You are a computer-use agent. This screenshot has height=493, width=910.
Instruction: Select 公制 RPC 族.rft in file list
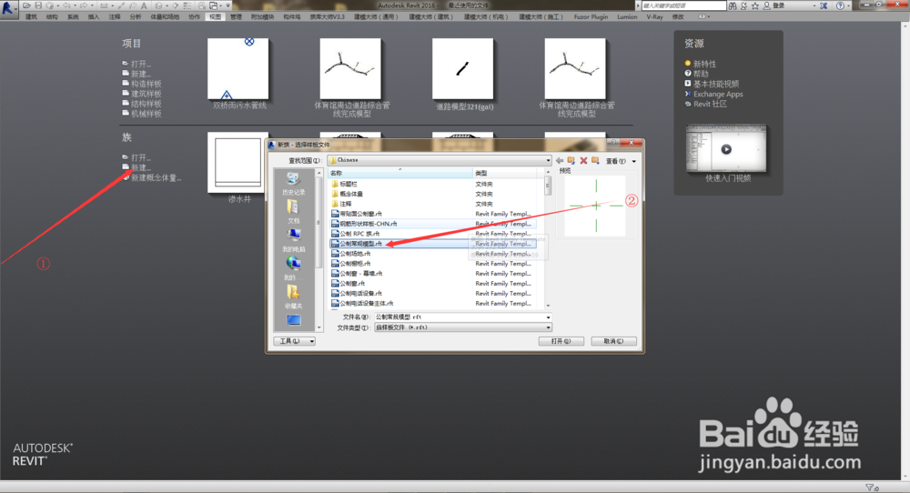point(355,234)
